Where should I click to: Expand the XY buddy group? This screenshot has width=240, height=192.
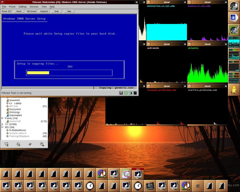click(3, 124)
